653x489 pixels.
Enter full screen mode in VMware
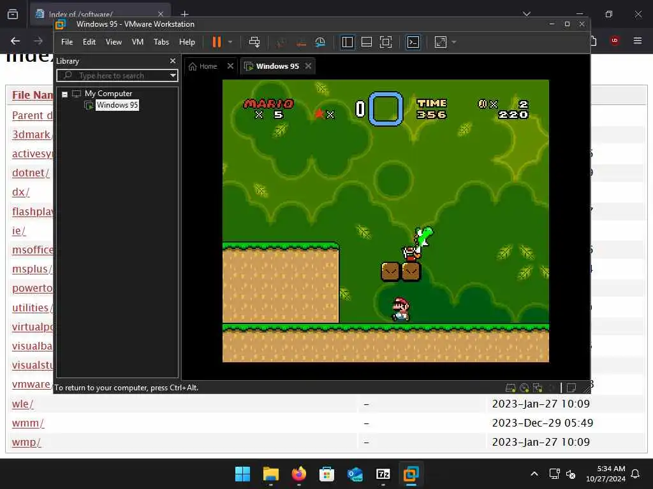tap(386, 42)
